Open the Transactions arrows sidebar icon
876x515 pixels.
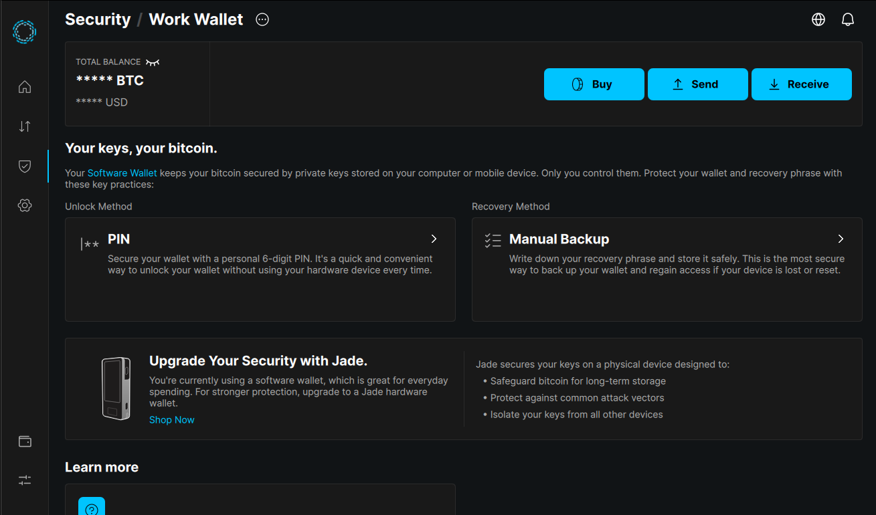pyautogui.click(x=25, y=126)
